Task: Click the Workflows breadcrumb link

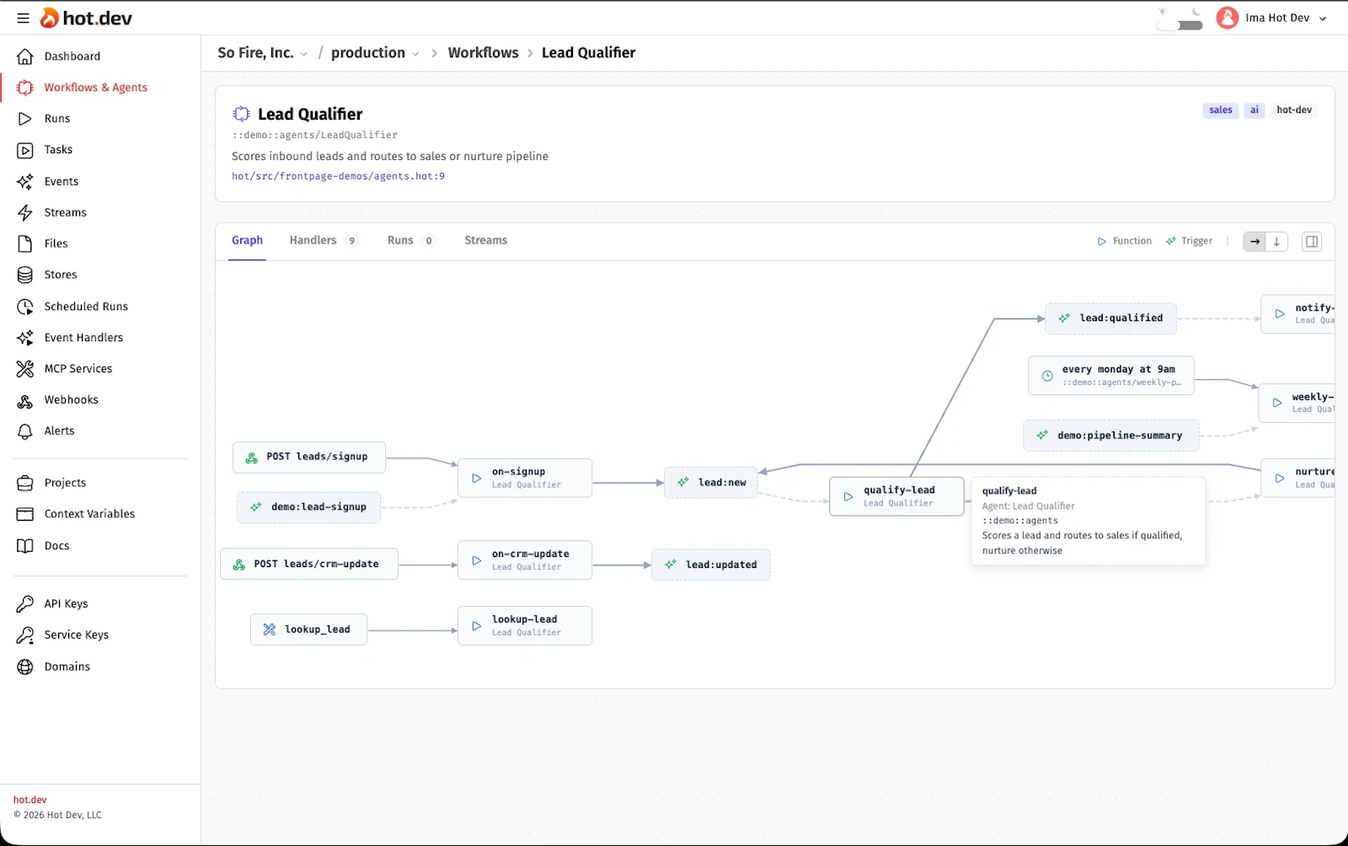Action: (x=483, y=52)
